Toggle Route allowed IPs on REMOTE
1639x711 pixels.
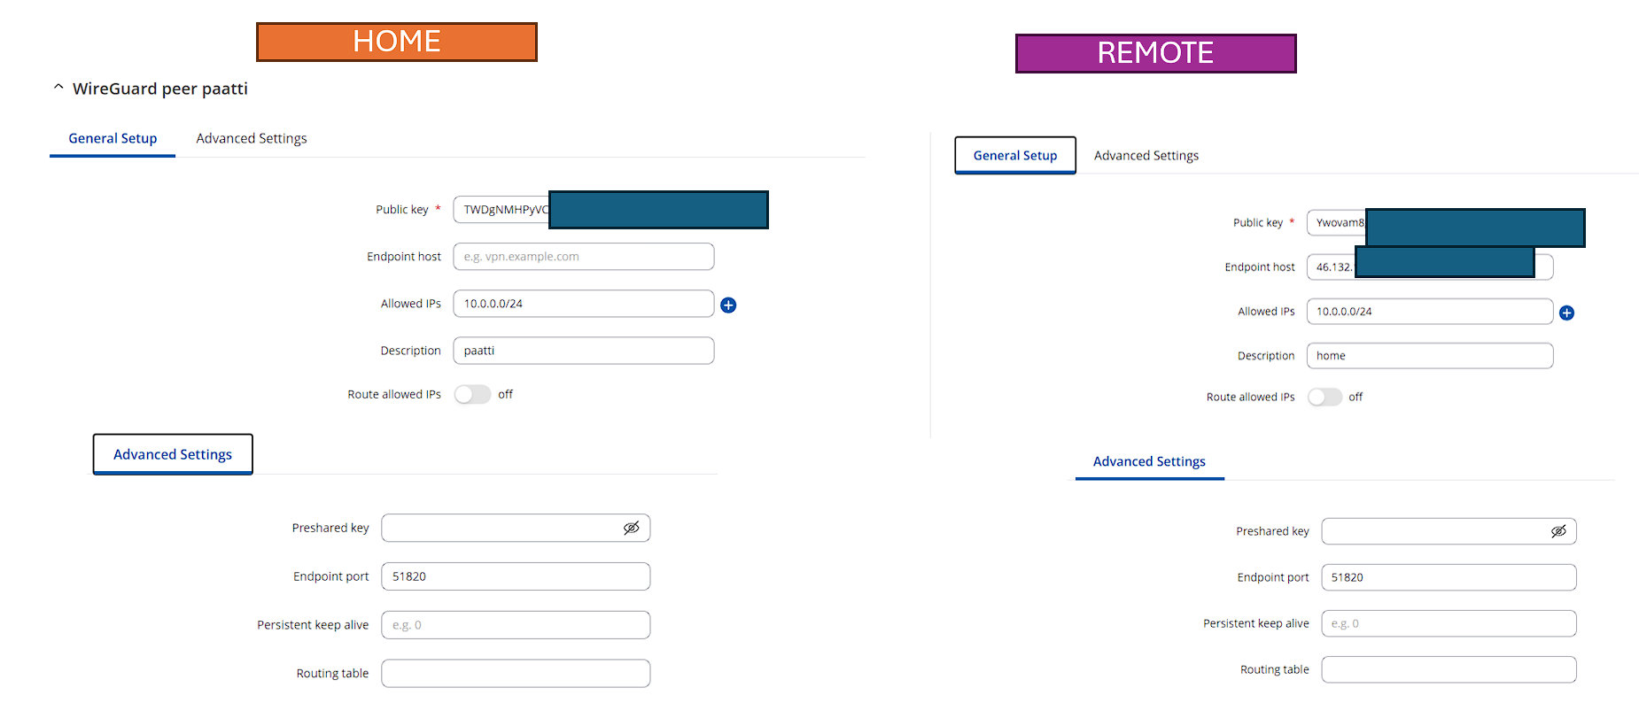tap(1324, 397)
